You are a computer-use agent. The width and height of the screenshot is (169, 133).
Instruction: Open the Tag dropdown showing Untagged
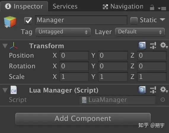click(63, 32)
